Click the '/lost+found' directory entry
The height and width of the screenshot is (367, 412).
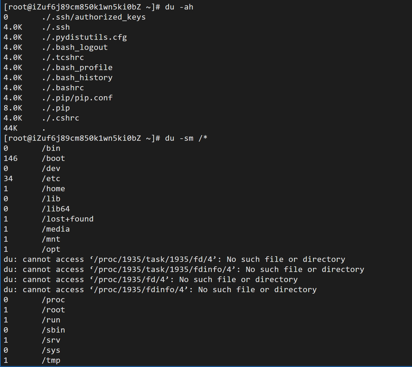pos(67,219)
